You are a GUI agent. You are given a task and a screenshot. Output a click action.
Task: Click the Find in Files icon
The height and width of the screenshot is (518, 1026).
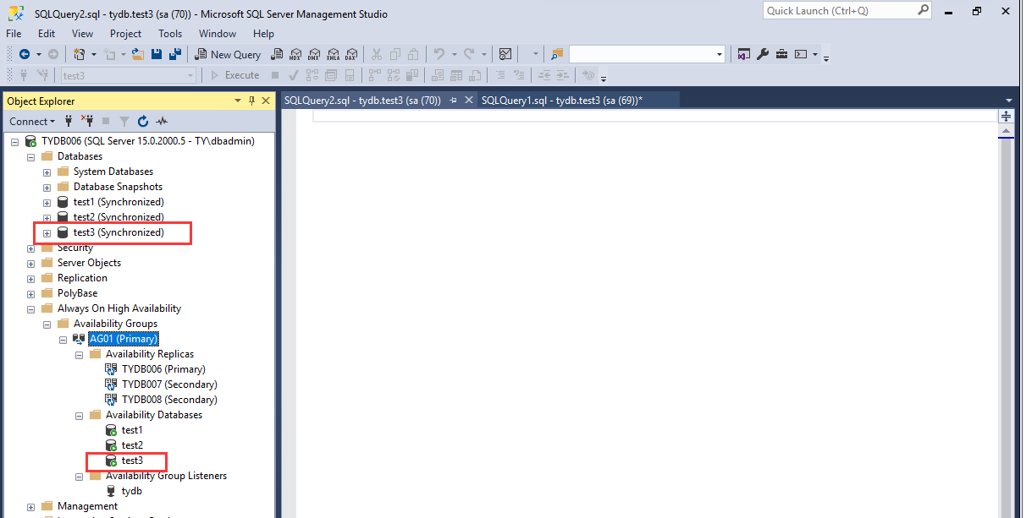click(x=557, y=54)
